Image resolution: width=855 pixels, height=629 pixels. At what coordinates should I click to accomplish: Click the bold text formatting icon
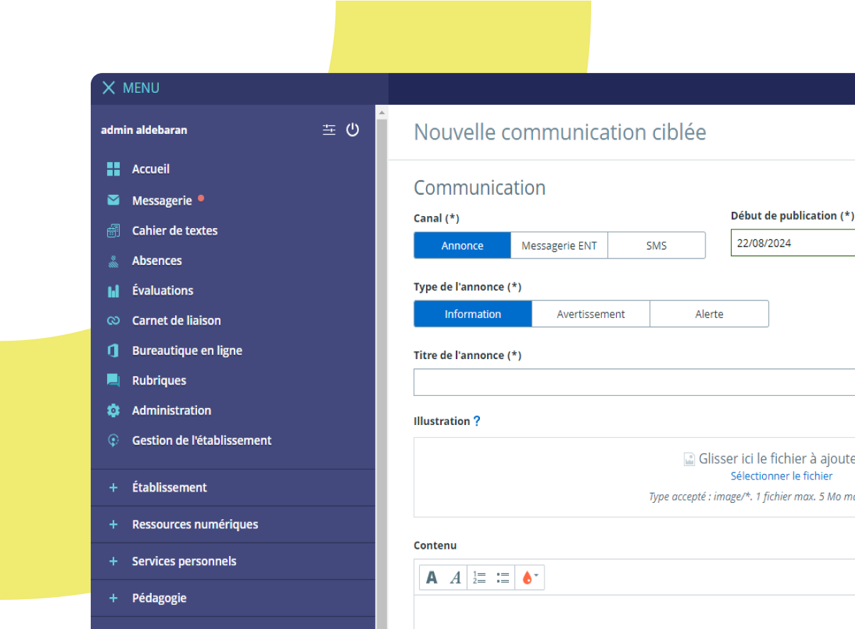pos(431,577)
